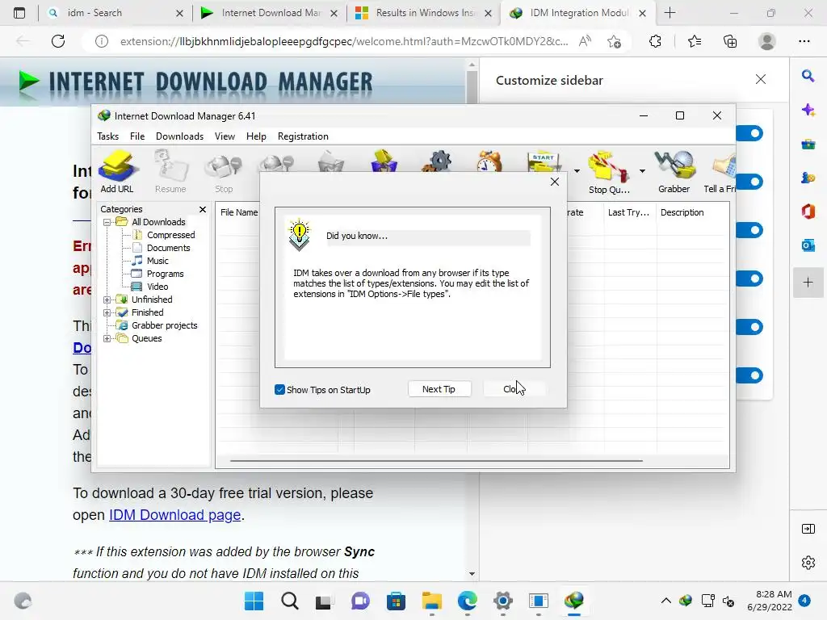Click the Delete trash bin toolbar icon

pos(331,161)
